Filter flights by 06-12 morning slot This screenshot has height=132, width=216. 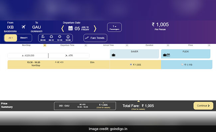[51, 38]
